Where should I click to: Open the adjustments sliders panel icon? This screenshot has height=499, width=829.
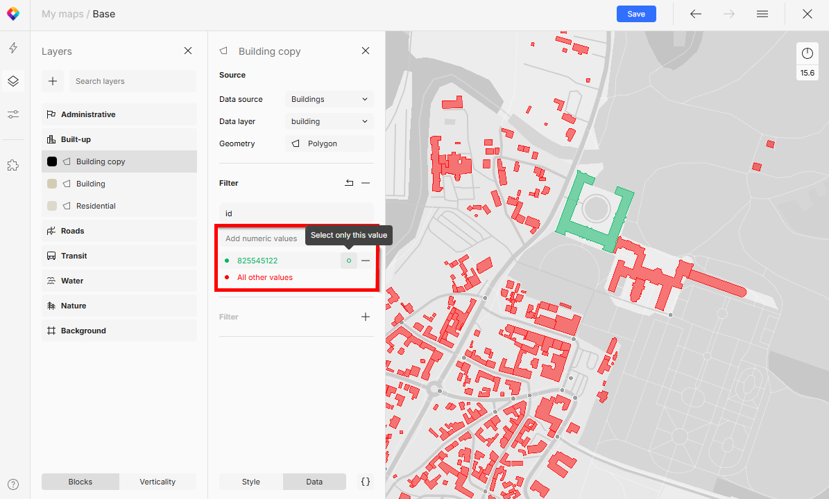point(12,114)
